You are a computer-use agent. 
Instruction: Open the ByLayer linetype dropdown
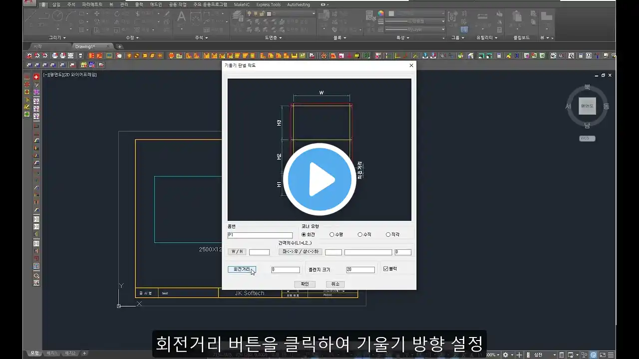click(414, 29)
